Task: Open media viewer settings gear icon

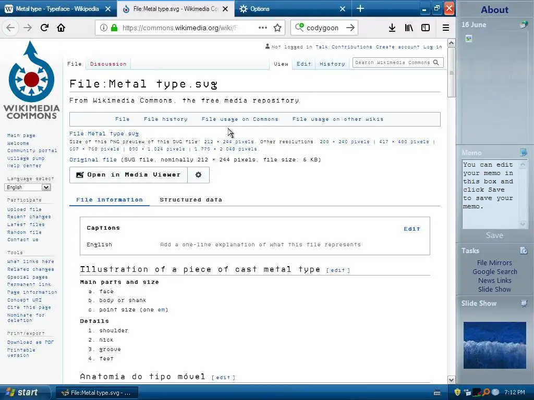Action: [198, 174]
